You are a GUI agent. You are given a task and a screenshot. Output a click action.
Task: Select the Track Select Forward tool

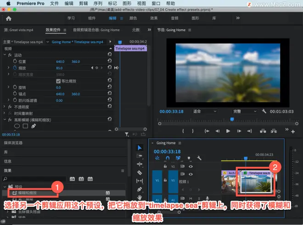[139, 156]
